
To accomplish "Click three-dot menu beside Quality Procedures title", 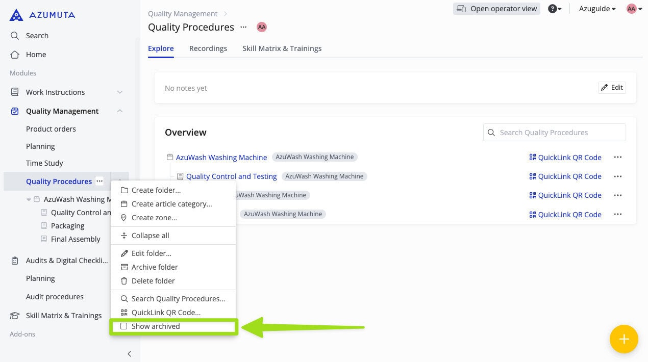I will (243, 27).
